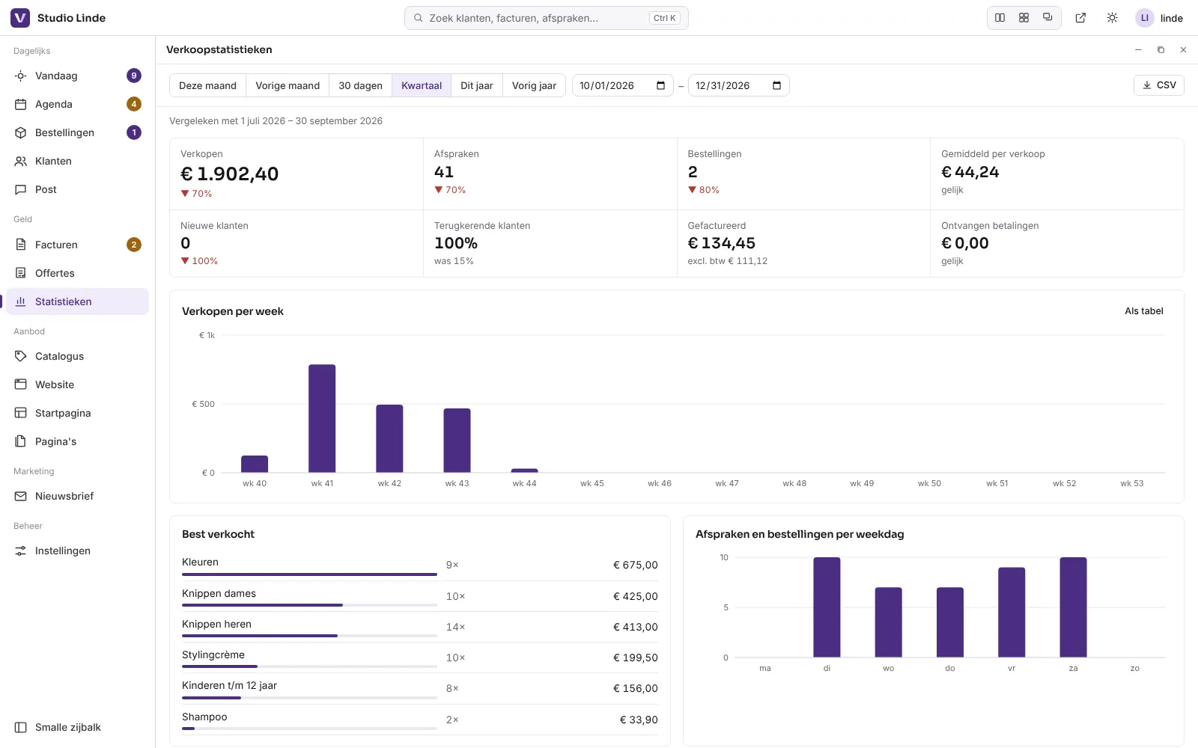The height and width of the screenshot is (748, 1198).
Task: Open Instellingen settings
Action: pos(77,551)
